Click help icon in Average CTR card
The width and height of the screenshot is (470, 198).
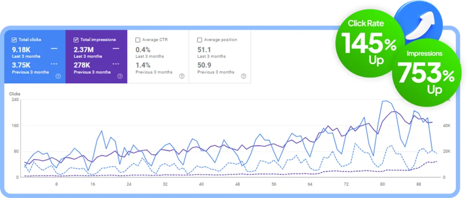click(181, 76)
